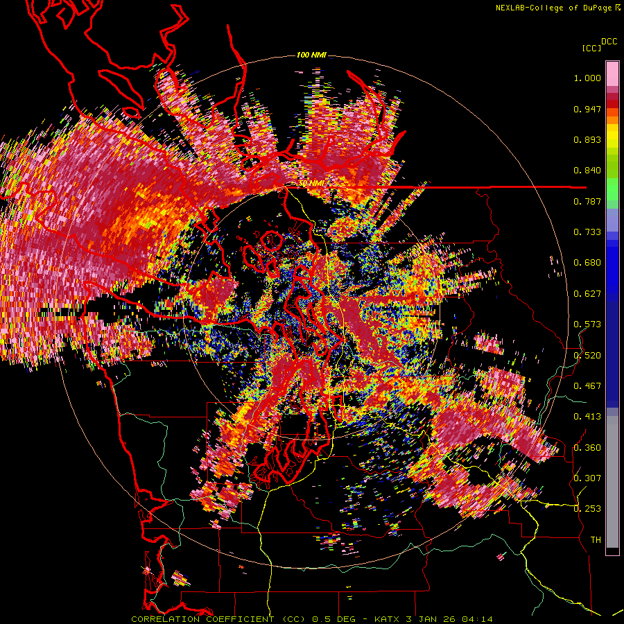
Task: Click the light pink top band of the color scale
Action: 612,74
